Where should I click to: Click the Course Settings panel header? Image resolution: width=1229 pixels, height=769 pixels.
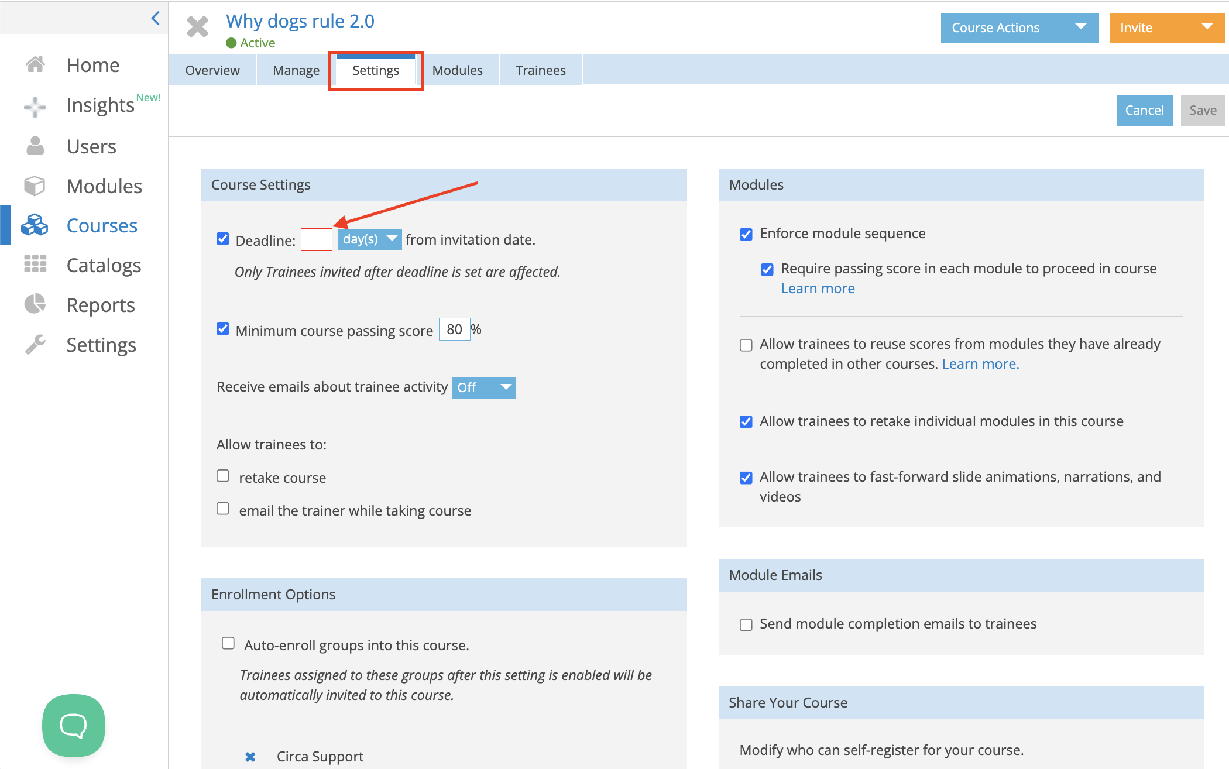click(444, 185)
